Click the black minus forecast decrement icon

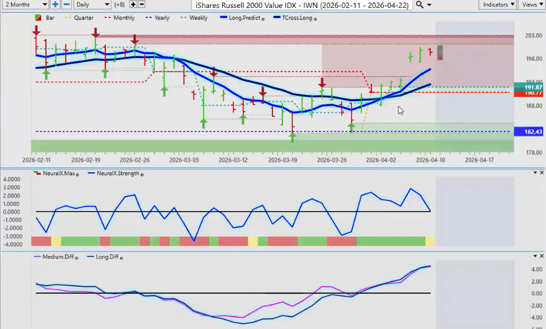coord(142,5)
